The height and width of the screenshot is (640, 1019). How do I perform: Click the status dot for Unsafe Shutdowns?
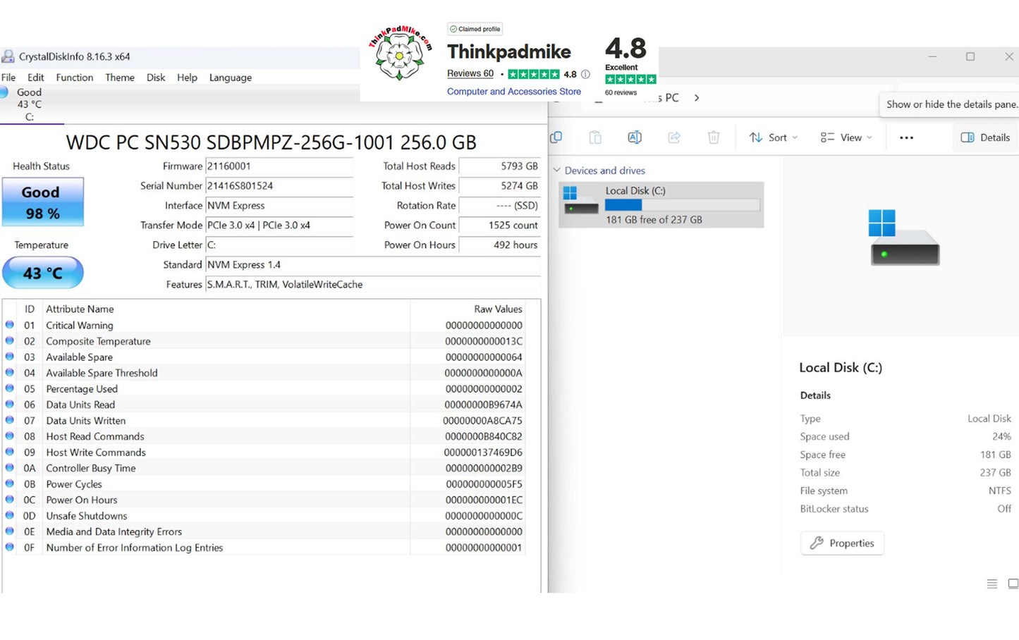[10, 515]
